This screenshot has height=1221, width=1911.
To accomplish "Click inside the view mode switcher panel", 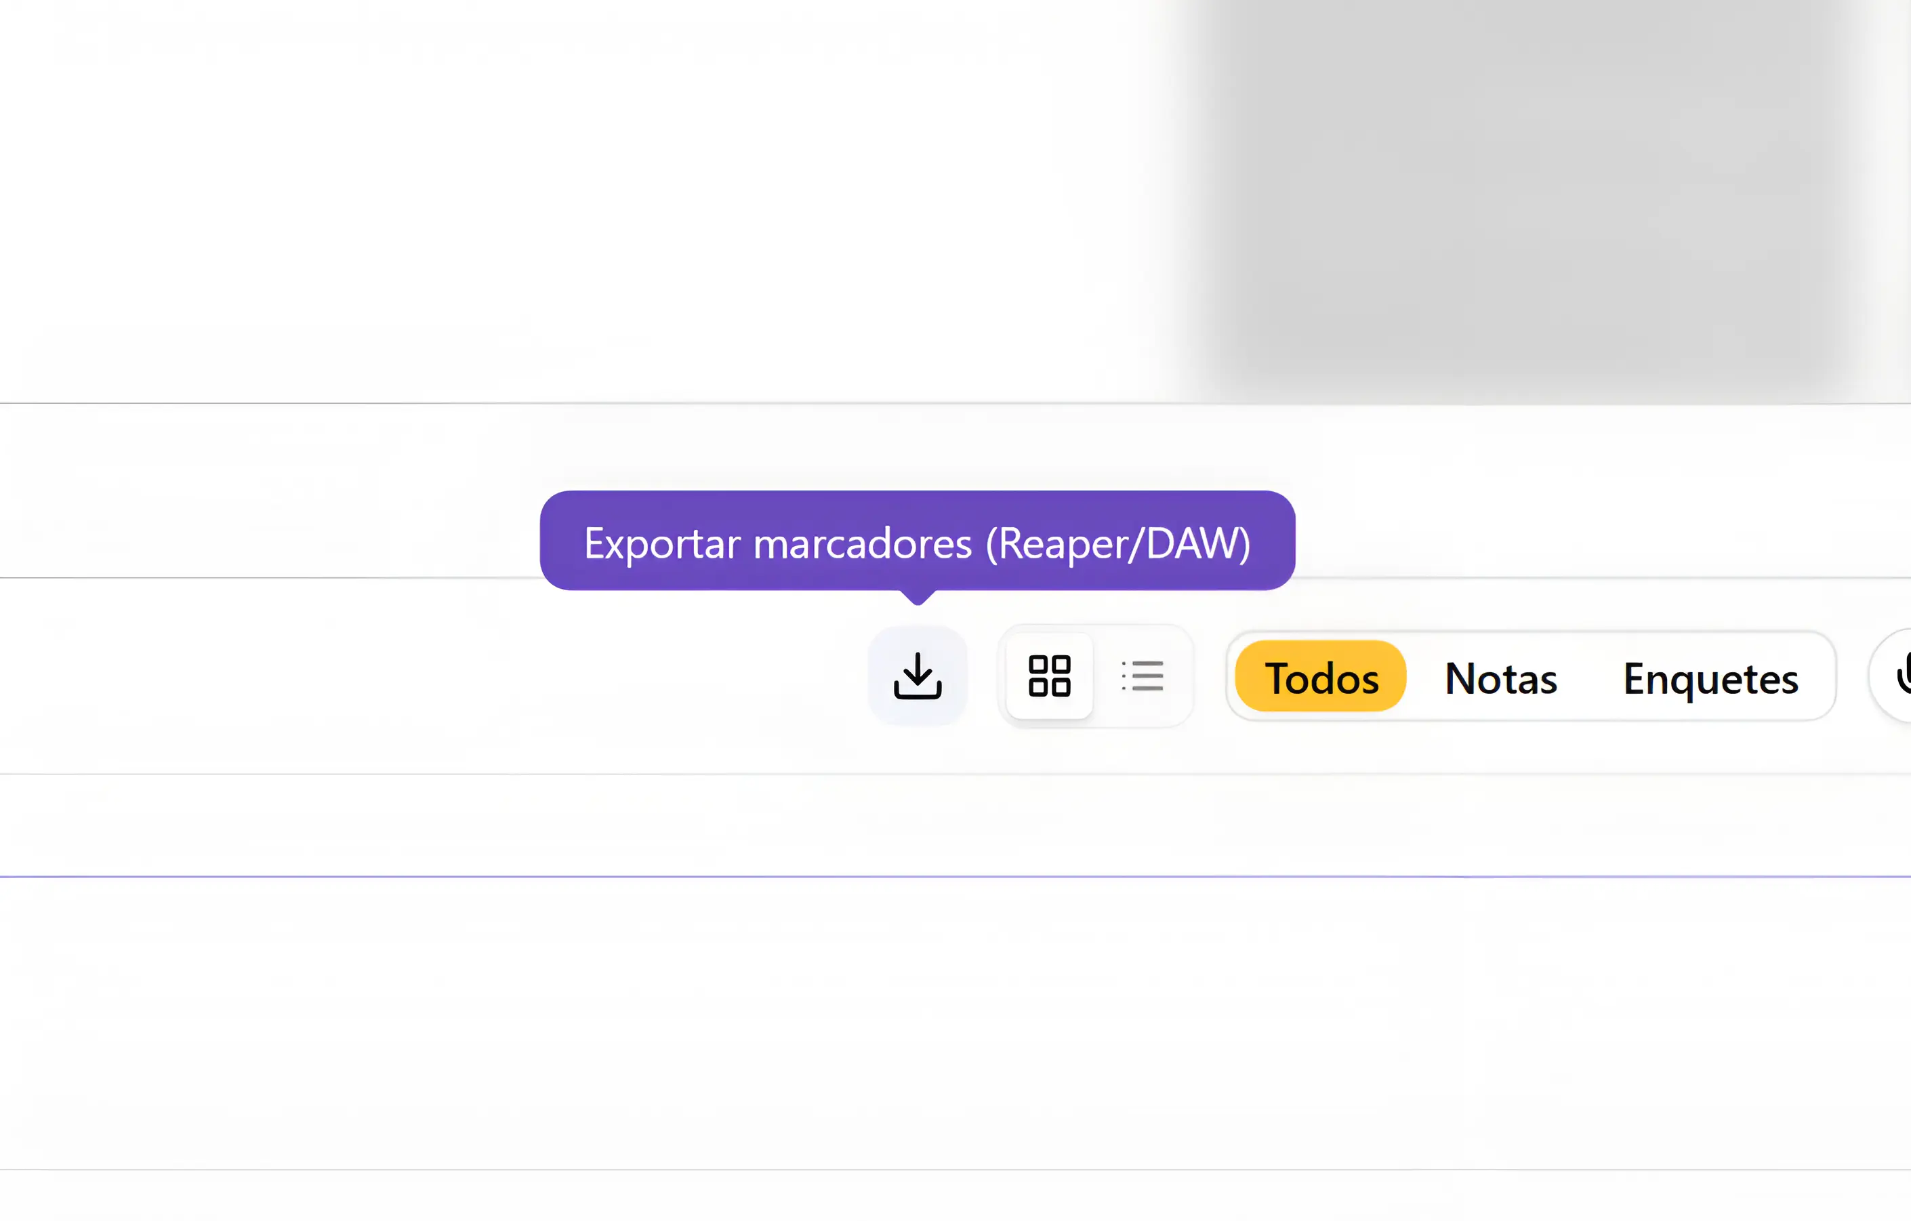I will pyautogui.click(x=1095, y=676).
